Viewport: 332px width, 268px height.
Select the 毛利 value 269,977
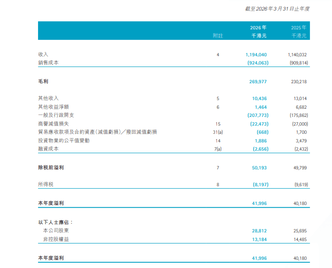pos(258,81)
